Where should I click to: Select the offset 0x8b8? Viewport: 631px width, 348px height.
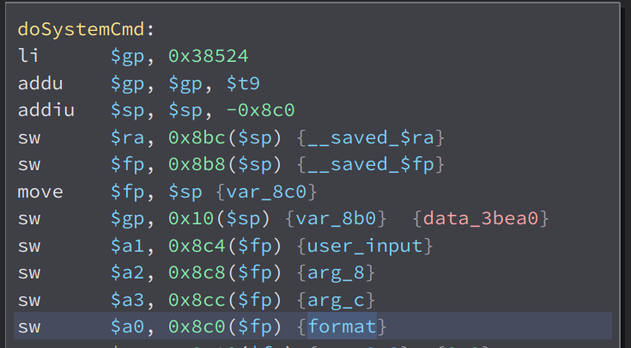[197, 164]
